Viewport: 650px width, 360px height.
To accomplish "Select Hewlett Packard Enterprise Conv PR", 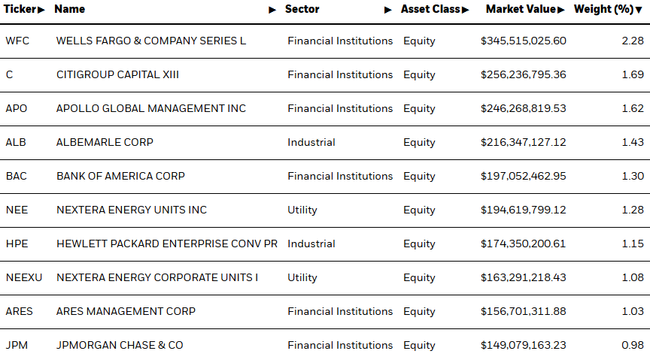I will tap(167, 244).
